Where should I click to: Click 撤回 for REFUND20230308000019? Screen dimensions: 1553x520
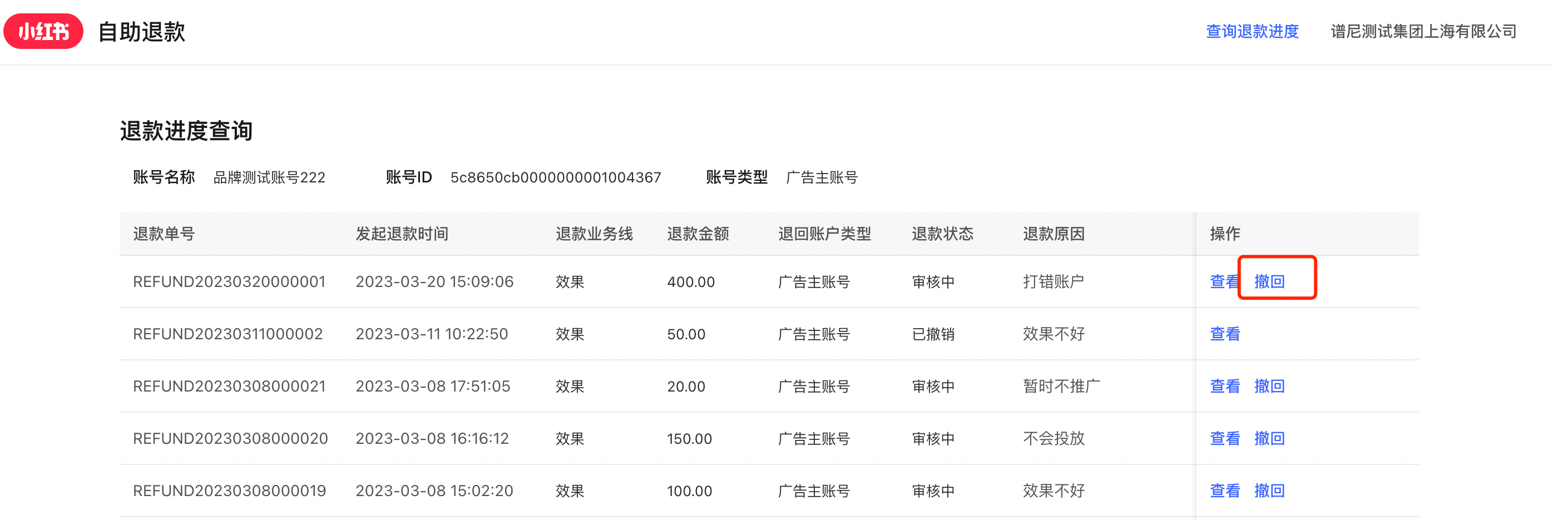[x=1270, y=491]
